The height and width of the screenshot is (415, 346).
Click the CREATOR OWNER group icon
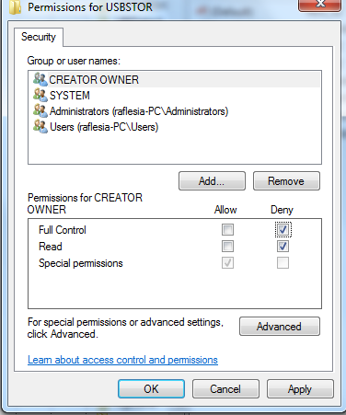[x=40, y=79]
